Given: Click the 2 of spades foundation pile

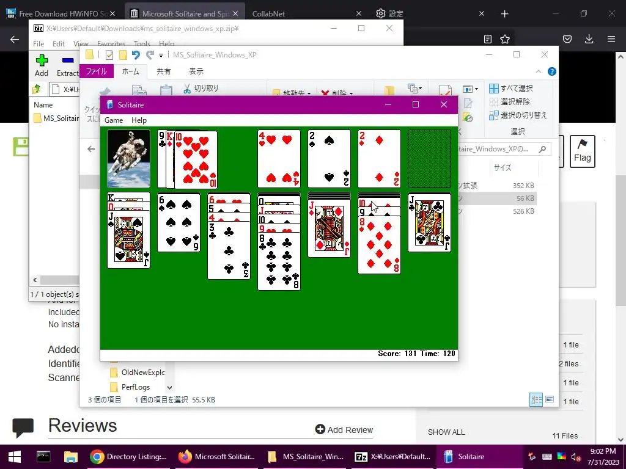Looking at the screenshot, I should coord(329,159).
